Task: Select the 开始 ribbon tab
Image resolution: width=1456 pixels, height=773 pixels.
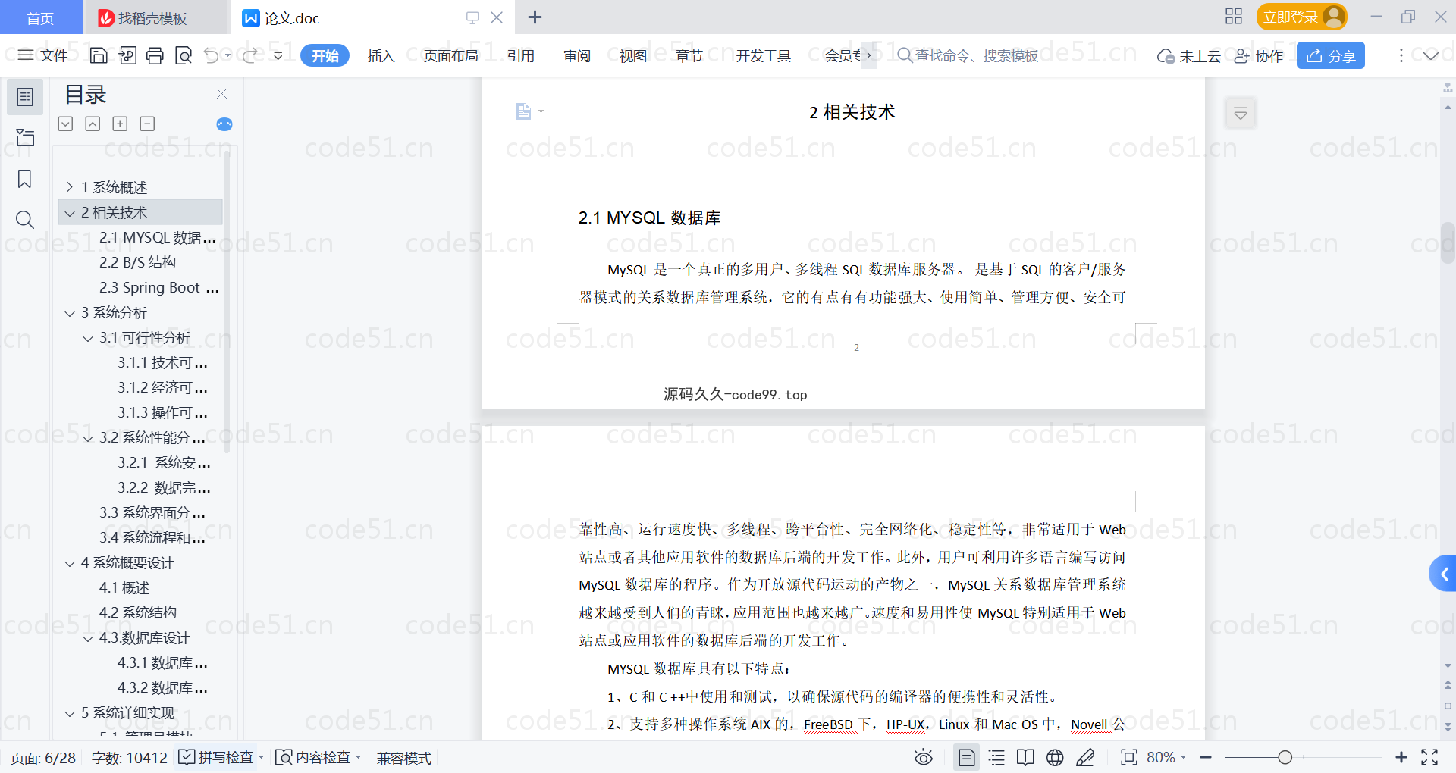Action: (x=325, y=55)
